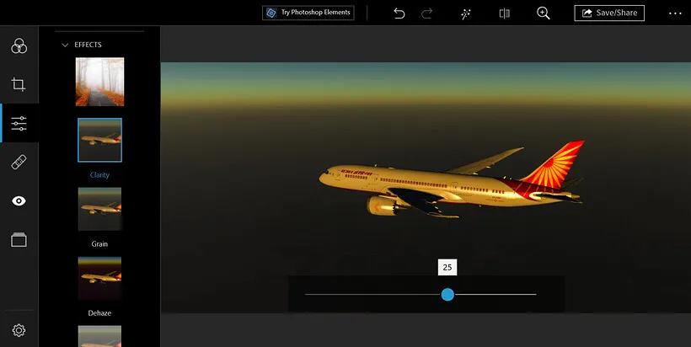Screen dimensions: 691x347
Task: Toggle compare with original view
Action: tap(505, 13)
